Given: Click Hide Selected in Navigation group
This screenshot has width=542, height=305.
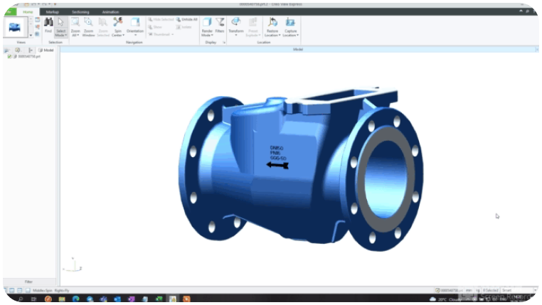Looking at the screenshot, I should [161, 20].
